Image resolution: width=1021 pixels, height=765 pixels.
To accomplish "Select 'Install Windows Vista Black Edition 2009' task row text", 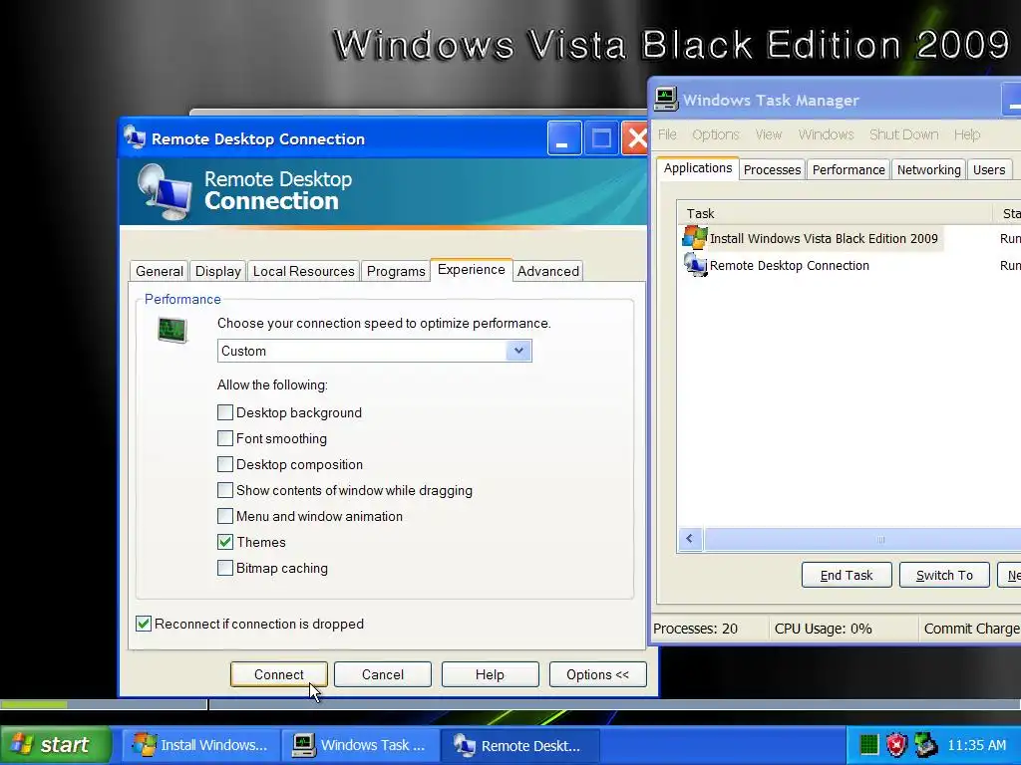I will [x=824, y=238].
